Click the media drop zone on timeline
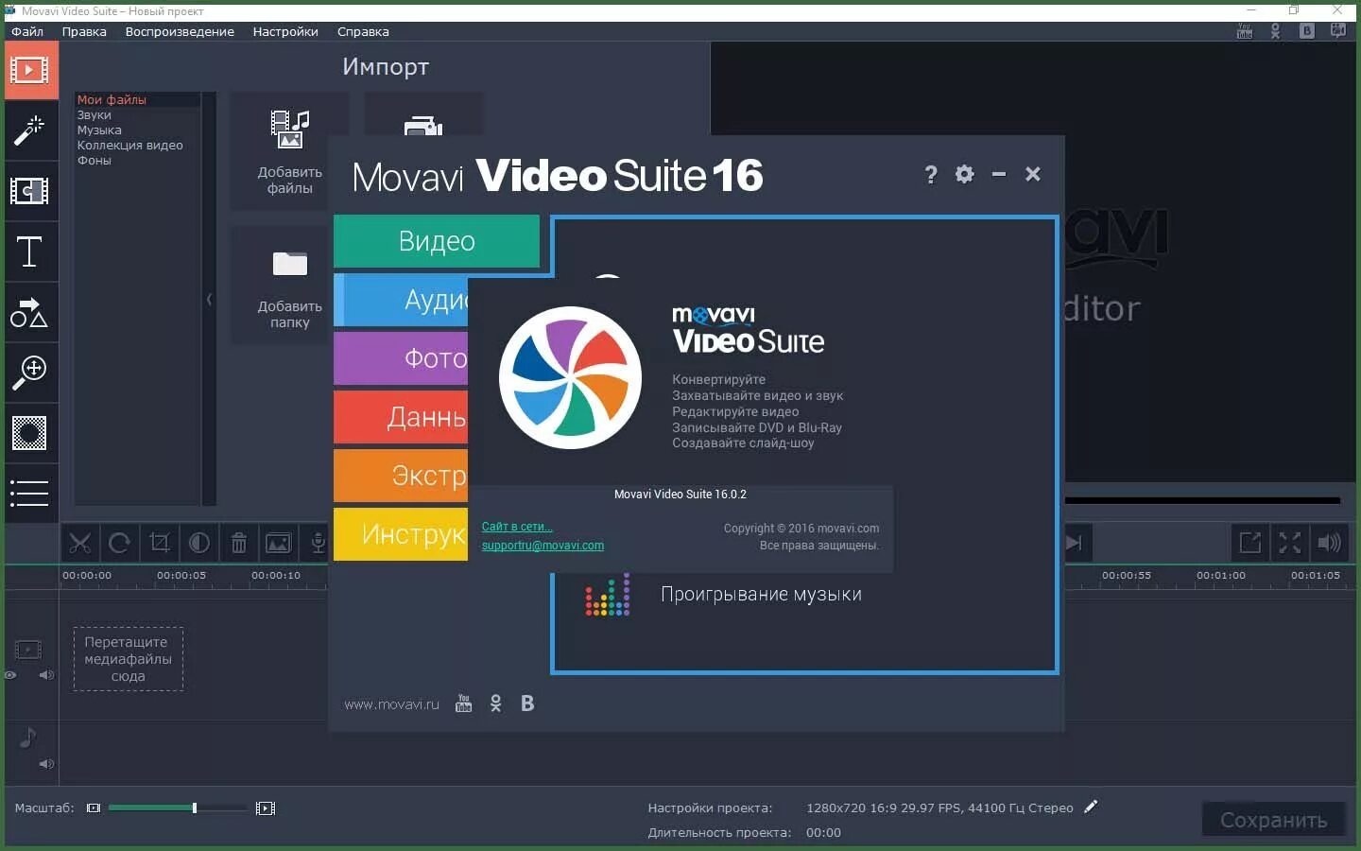This screenshot has height=851, width=1361. point(129,659)
